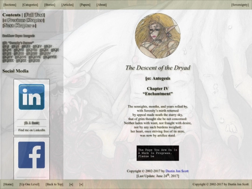Screen dimensions: 252x189
Task: Select the "Social Media" sidebar heading
Action: tap(15, 71)
